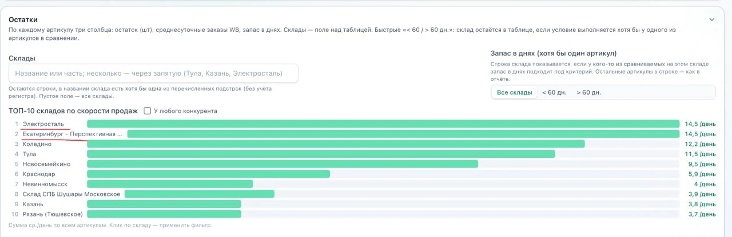The height and width of the screenshot is (237, 732).
Task: Filter by Казань warehouse
Action: pyautogui.click(x=33, y=204)
